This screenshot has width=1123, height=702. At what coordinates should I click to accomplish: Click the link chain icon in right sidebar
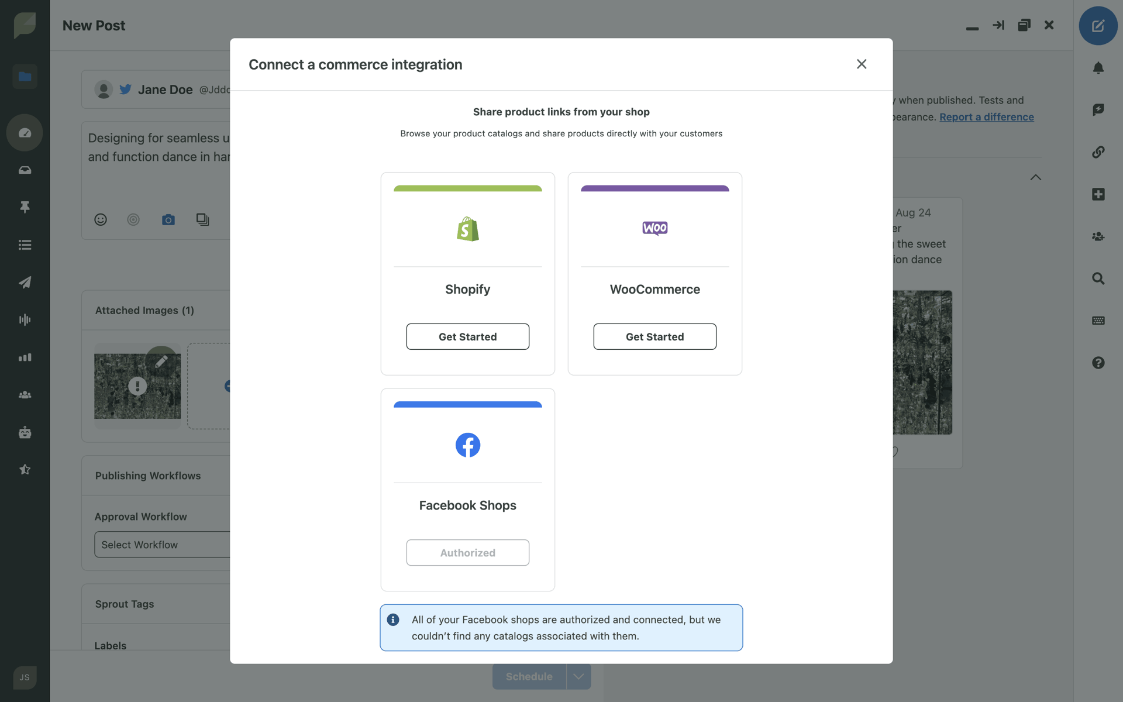(x=1098, y=152)
